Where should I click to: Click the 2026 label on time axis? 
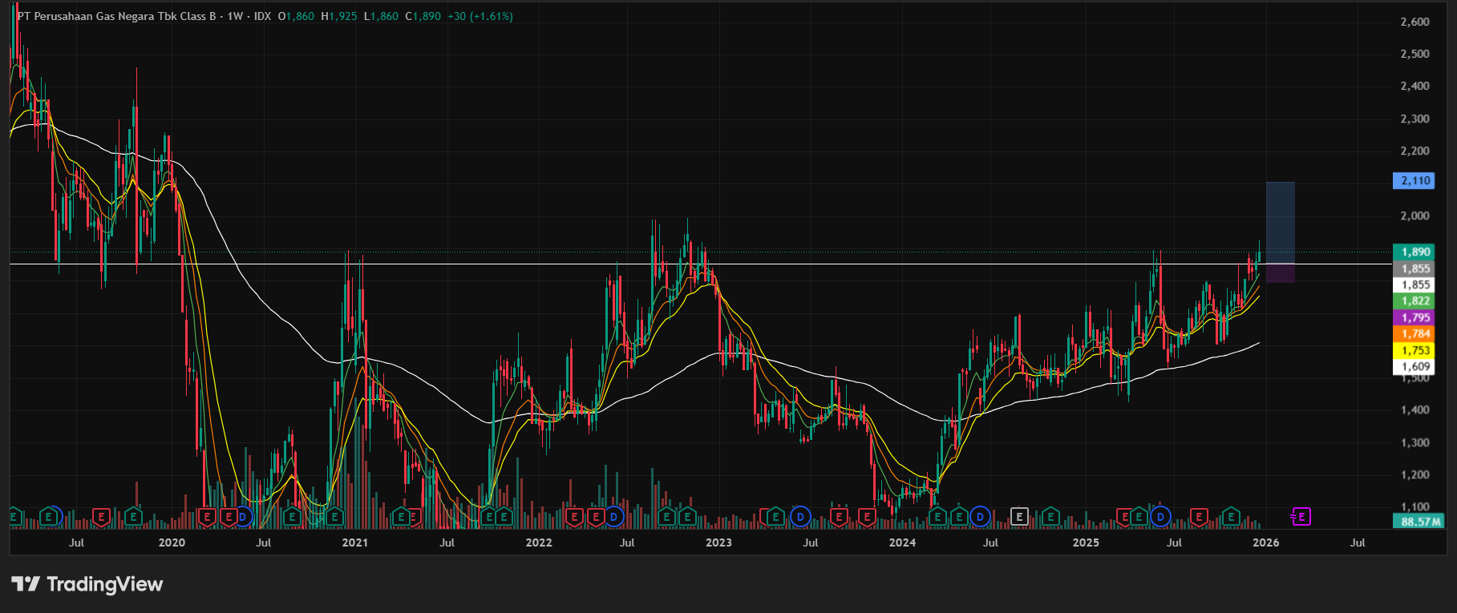[1265, 542]
